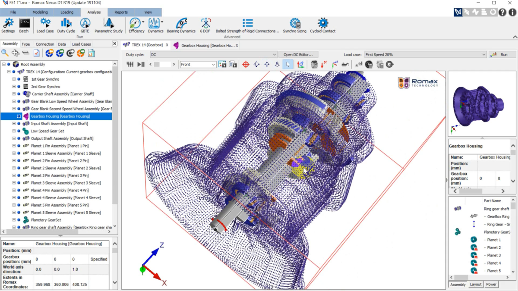Open Bolted Strength of Rigid Connections

[247, 25]
